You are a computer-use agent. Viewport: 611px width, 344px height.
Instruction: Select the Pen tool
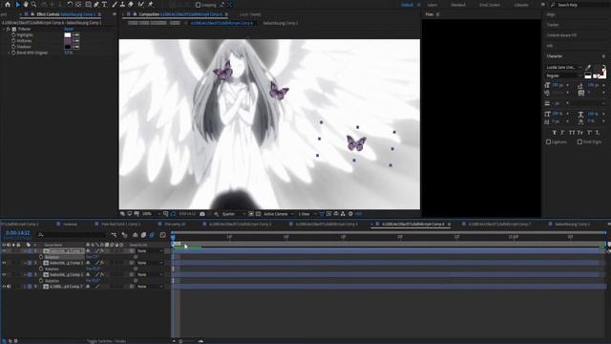click(x=96, y=4)
